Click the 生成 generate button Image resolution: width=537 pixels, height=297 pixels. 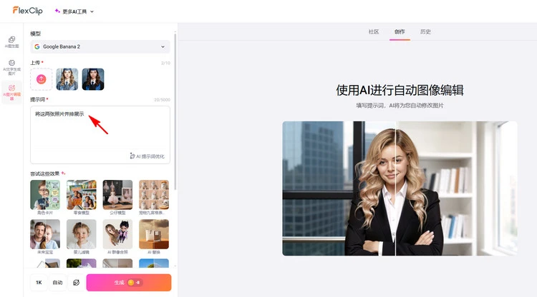point(129,283)
